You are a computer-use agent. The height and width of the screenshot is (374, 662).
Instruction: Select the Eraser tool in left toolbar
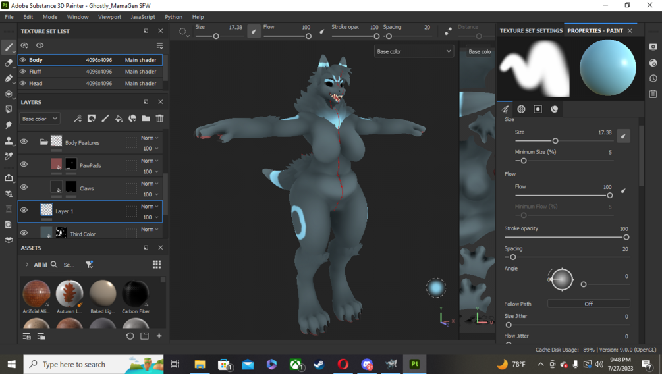9,63
